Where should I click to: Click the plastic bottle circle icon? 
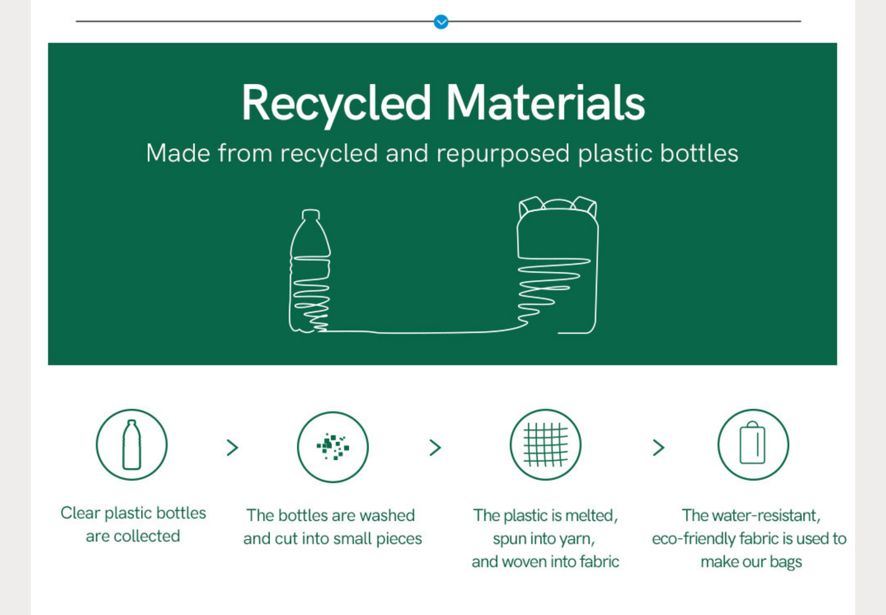pyautogui.click(x=132, y=445)
